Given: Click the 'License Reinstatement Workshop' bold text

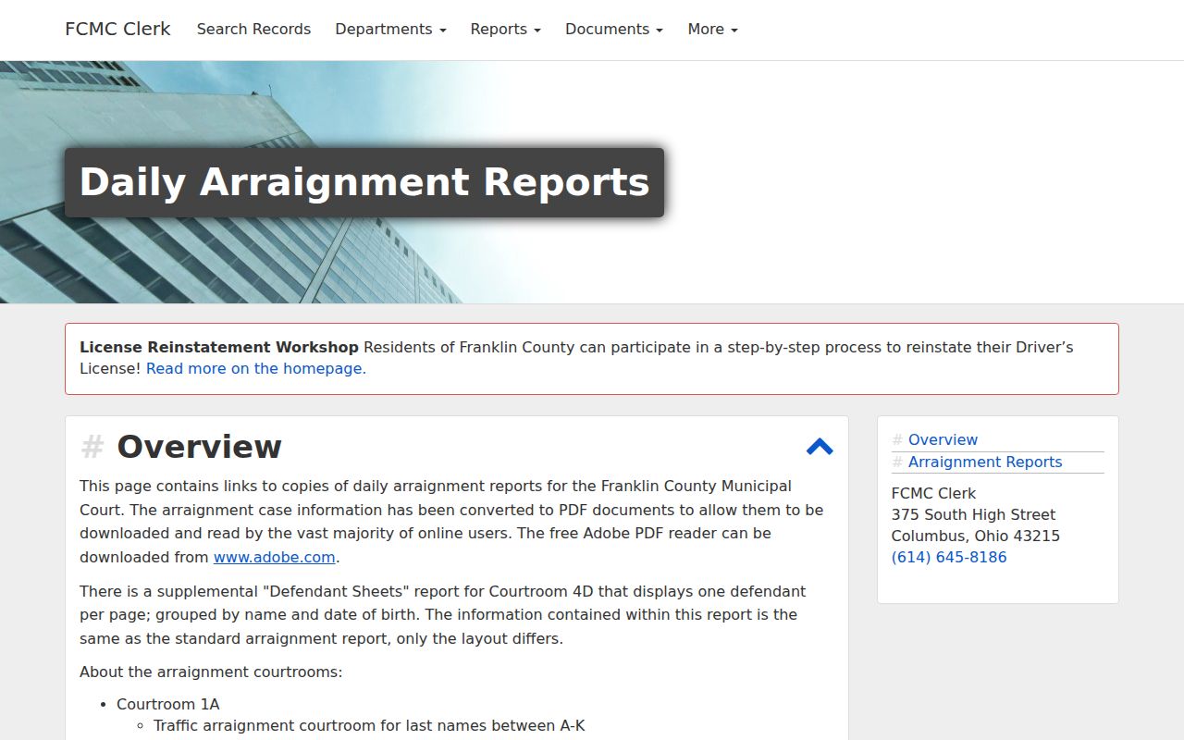Looking at the screenshot, I should [x=219, y=347].
